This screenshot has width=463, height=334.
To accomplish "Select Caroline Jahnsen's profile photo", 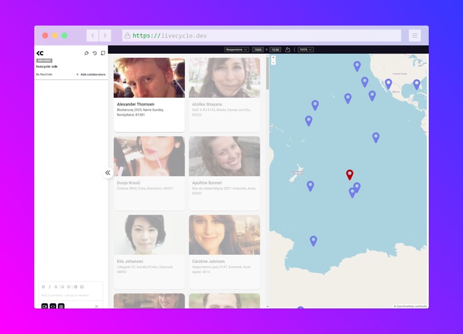I will pos(225,235).
